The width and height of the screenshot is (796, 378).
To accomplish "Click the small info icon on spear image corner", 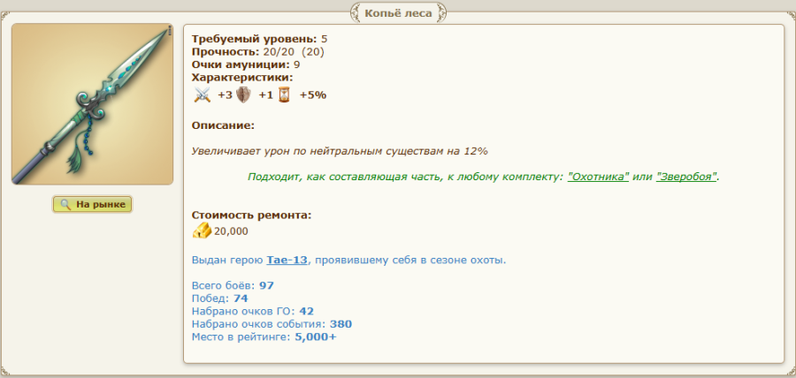I will [168, 31].
